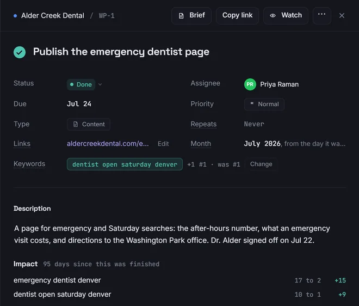Click the July 2026 month value

pyautogui.click(x=262, y=144)
